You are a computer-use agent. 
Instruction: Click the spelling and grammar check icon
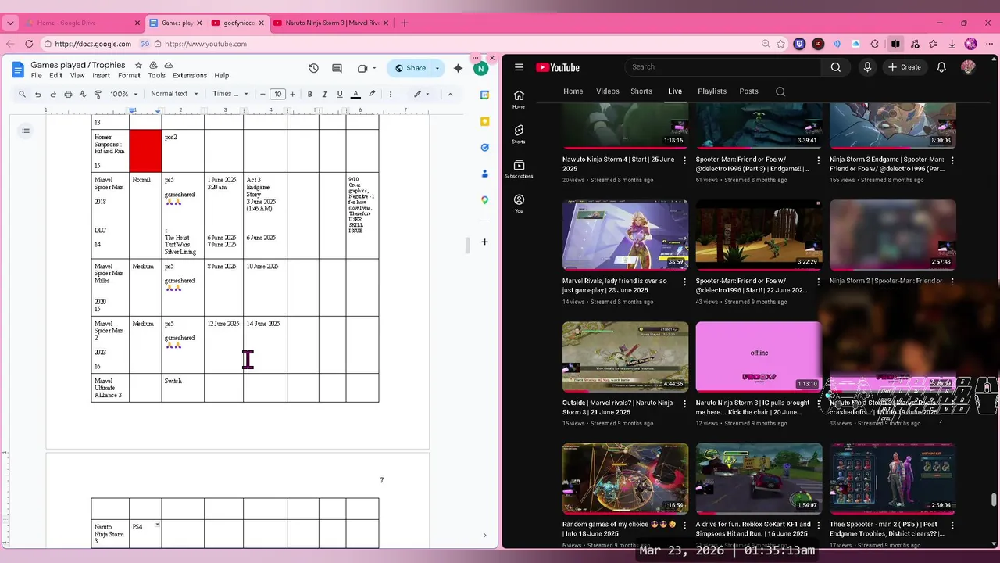pos(83,94)
